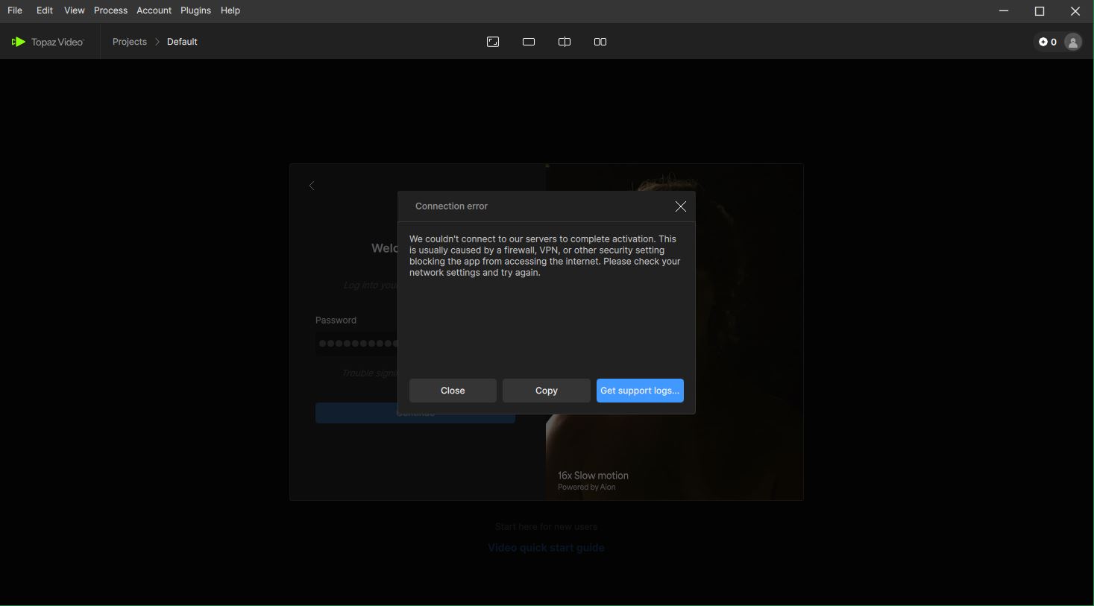Switch to single preview view icon
The height and width of the screenshot is (606, 1094).
point(529,42)
